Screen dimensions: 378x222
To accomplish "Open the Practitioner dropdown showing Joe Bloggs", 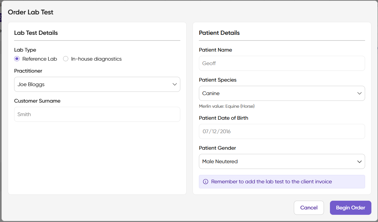I will [x=97, y=84].
